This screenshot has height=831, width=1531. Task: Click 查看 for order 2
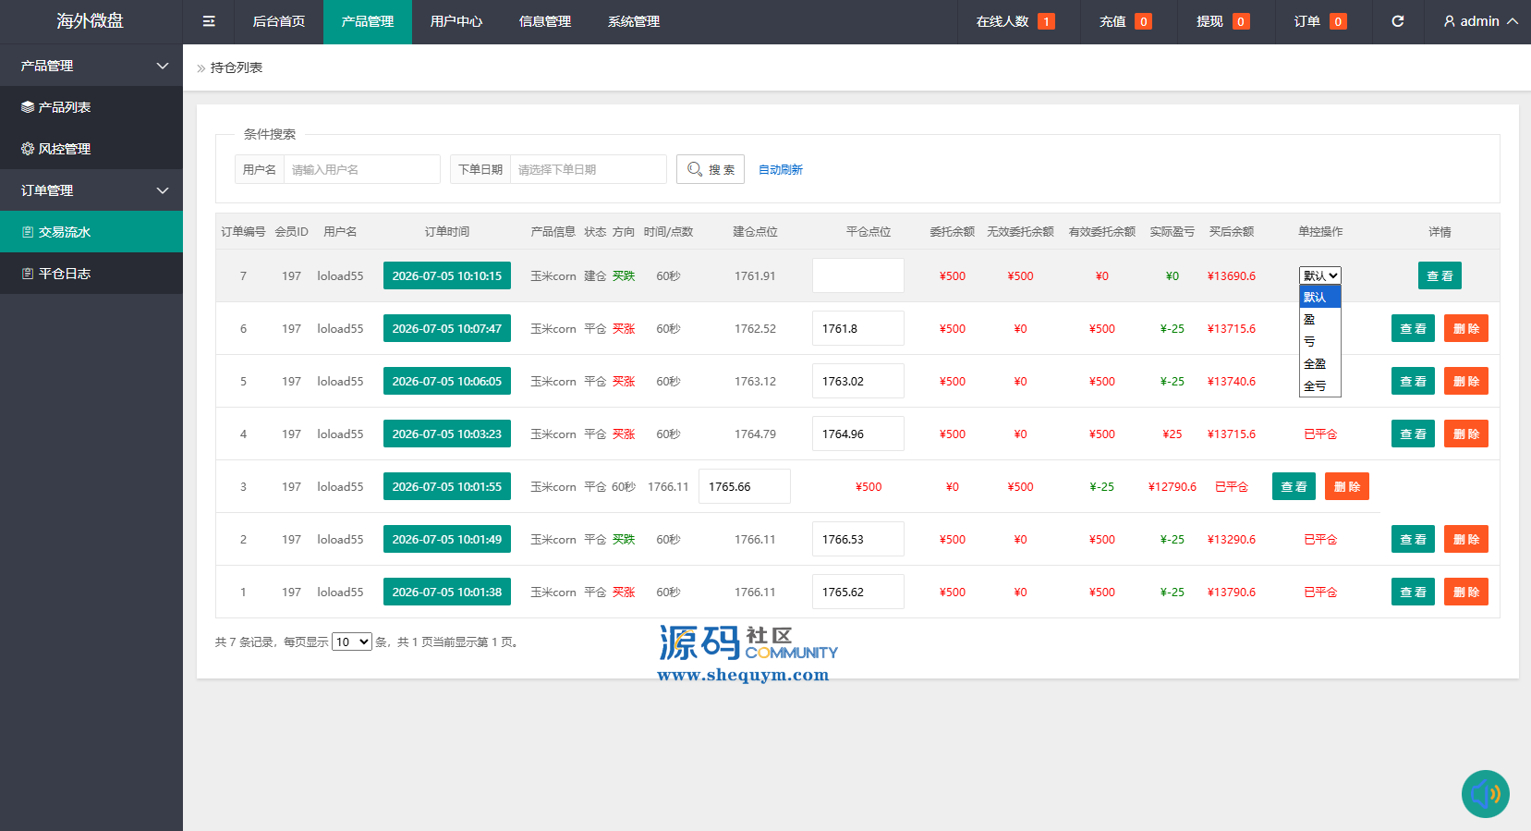(x=1413, y=539)
